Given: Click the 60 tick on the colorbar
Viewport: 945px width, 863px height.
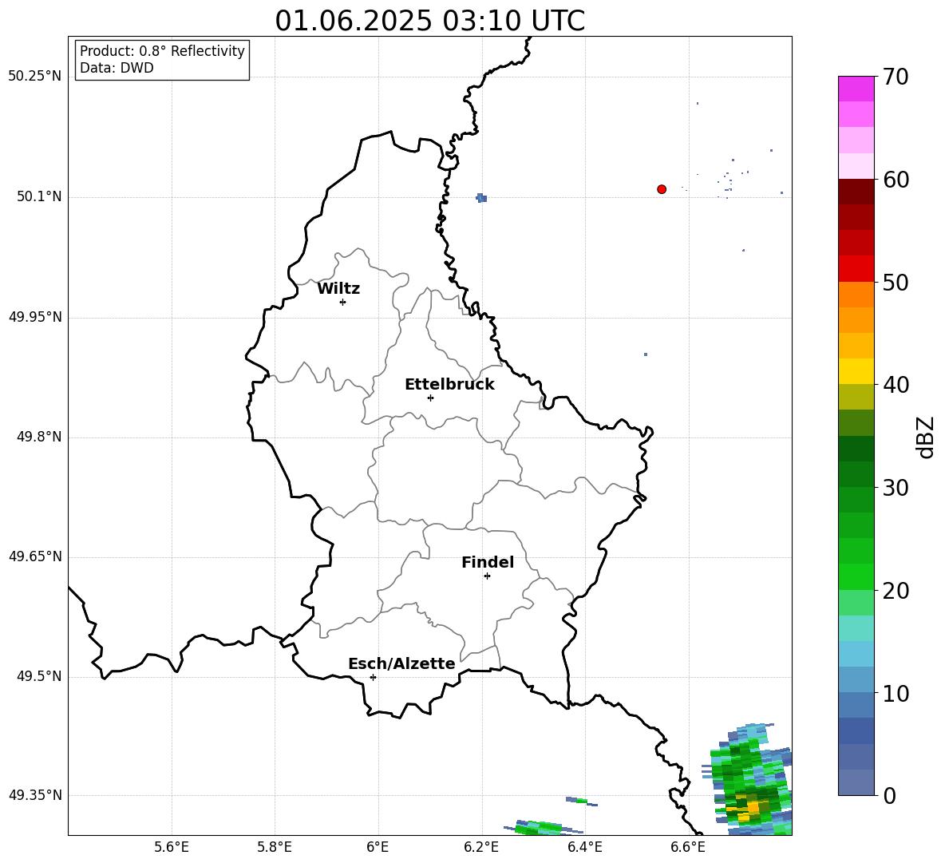Looking at the screenshot, I should [x=896, y=180].
